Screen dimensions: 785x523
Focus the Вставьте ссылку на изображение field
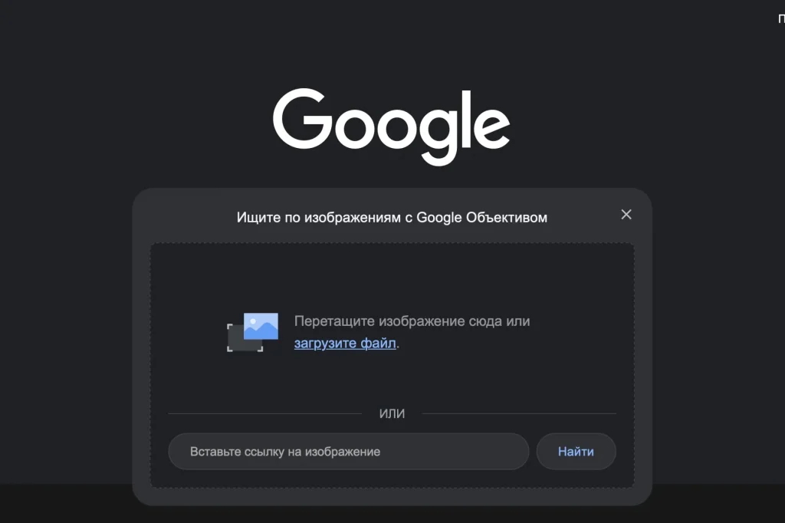[x=349, y=452]
